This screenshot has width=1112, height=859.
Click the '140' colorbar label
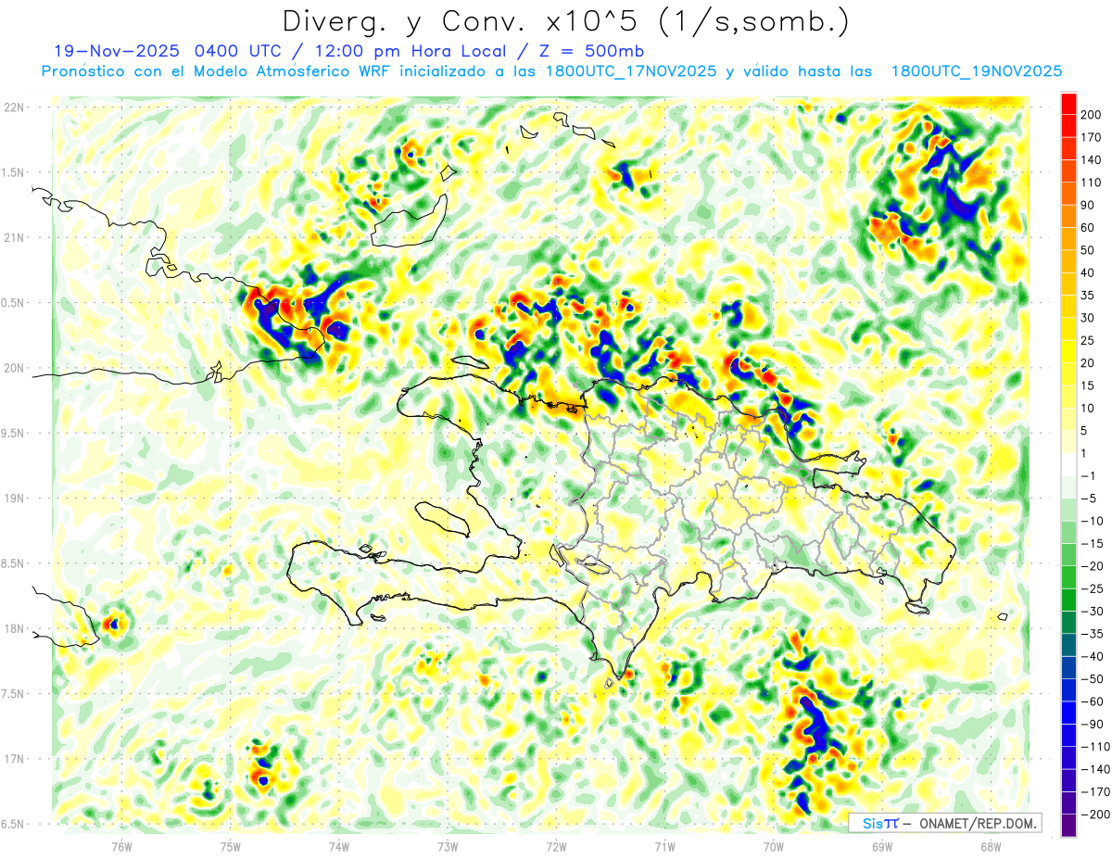coord(1091,159)
